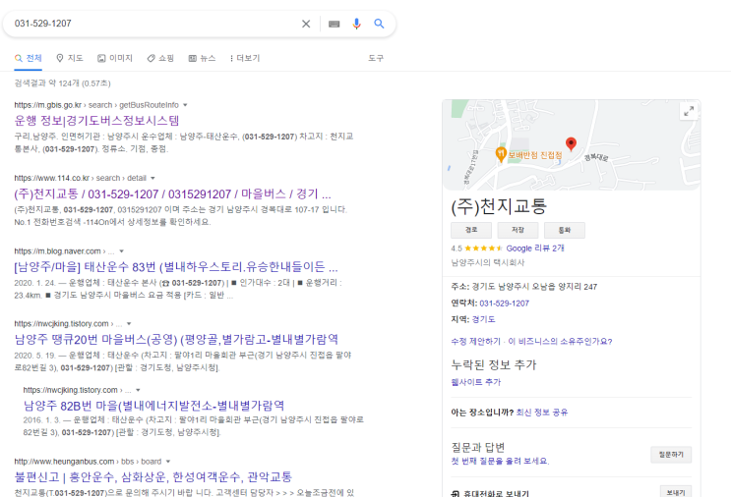Image resolution: width=731 pixels, height=497 pixels.
Task: Click 첫 번째 질문을 올려 보세요 link
Action: [500, 462]
